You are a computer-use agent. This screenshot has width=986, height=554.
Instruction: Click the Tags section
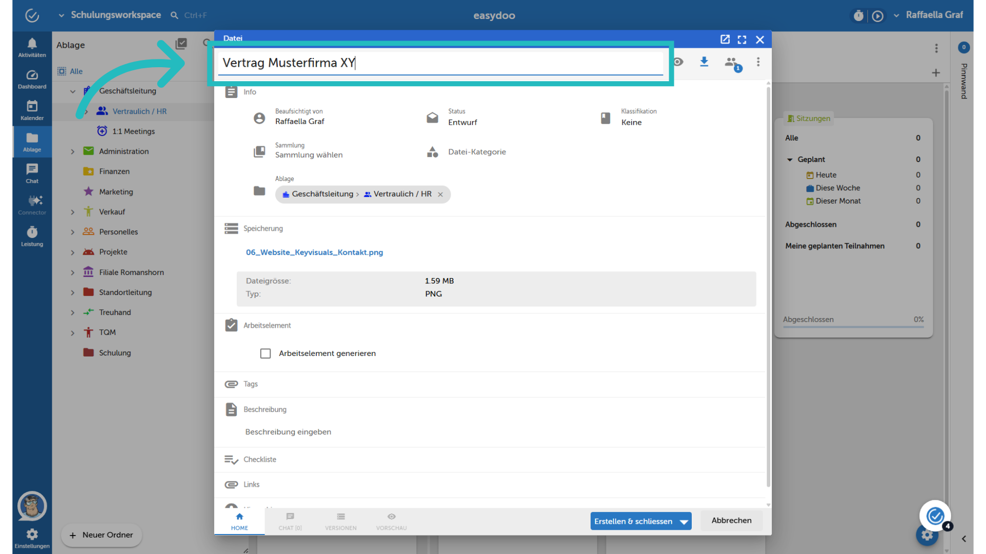click(x=250, y=384)
